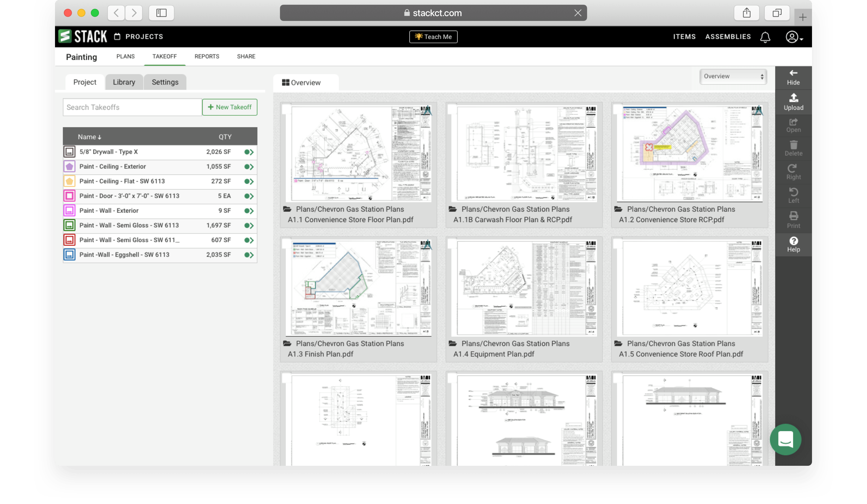This screenshot has height=504, width=867.
Task: Toggle the Safari sidebar icon
Action: [x=161, y=13]
